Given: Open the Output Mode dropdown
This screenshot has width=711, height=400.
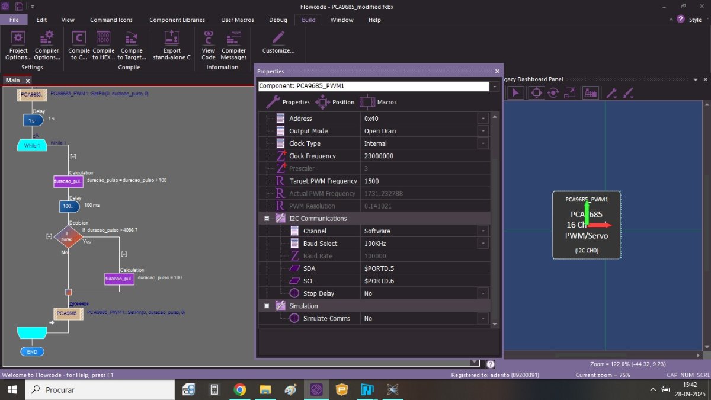Looking at the screenshot, I should [483, 131].
